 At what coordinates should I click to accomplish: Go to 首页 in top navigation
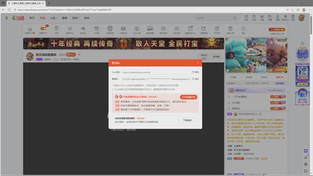pos(32,18)
